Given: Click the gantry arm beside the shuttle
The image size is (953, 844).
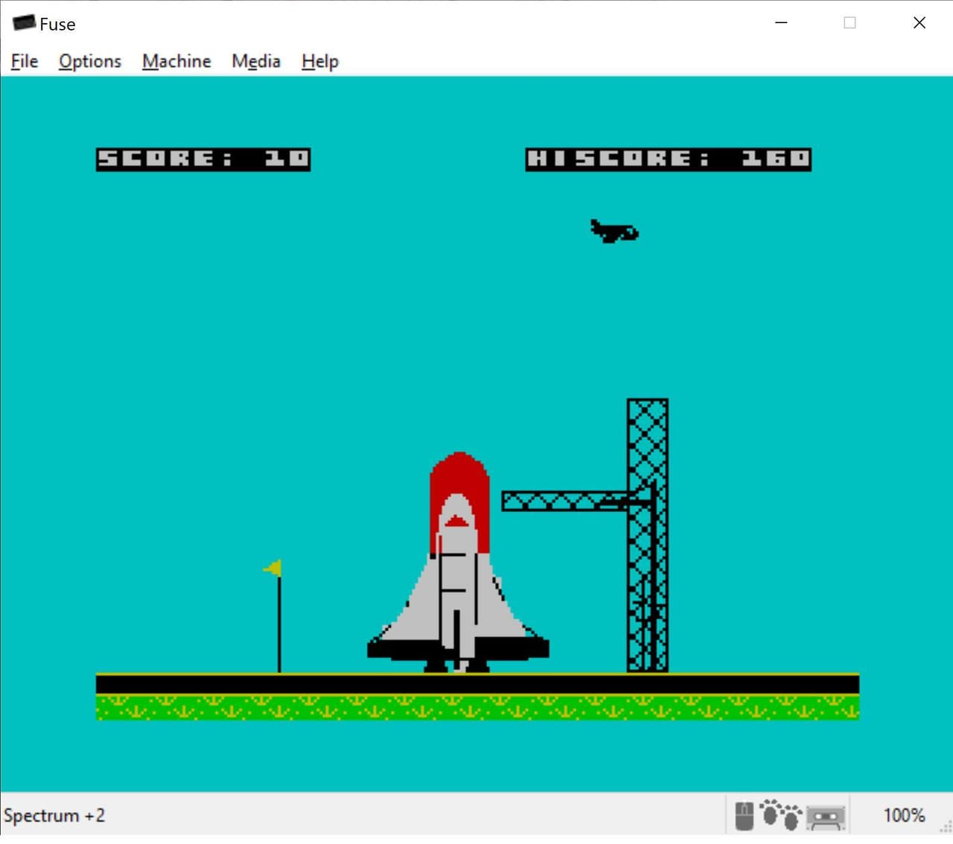Looking at the screenshot, I should pos(565,501).
